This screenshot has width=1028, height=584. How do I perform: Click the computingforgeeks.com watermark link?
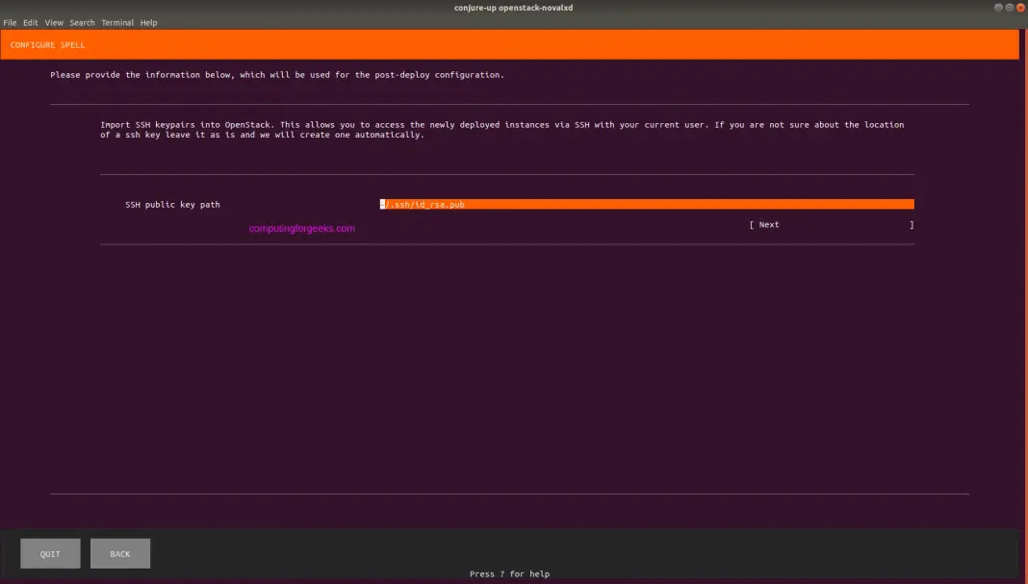(x=302, y=228)
